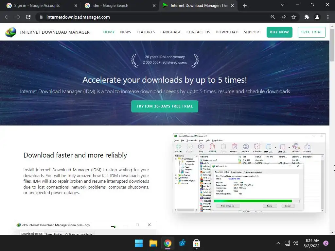Click the share page icon
The image size is (335, 251).
pyautogui.click(x=283, y=17)
